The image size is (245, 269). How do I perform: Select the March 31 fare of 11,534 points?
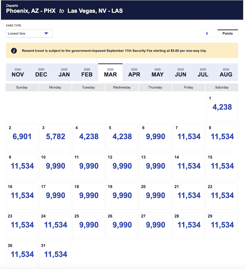56,255
